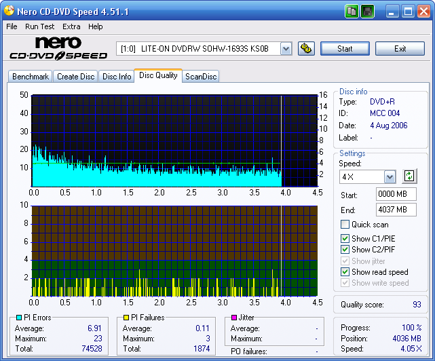Image resolution: width=435 pixels, height=361 pixels.
Task: Expand the drive selection dropdown arrow
Action: (286, 49)
